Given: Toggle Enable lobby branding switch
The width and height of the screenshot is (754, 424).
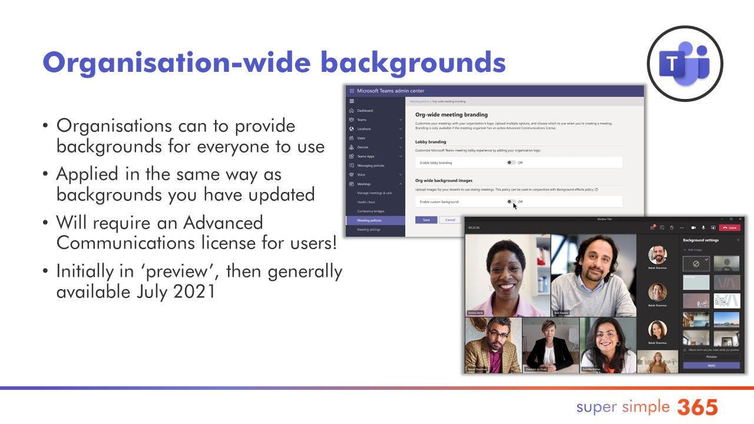Looking at the screenshot, I should 511,163.
